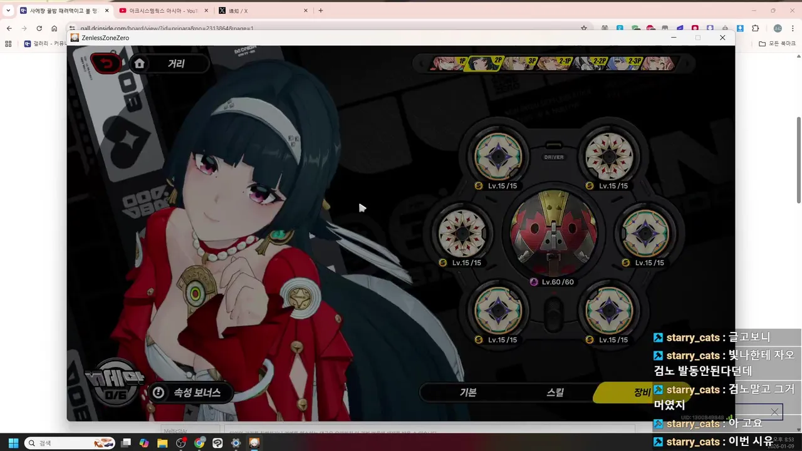This screenshot has height=451, width=802.
Task: Open the Chrome extensions puzzle icon
Action: pos(755,28)
